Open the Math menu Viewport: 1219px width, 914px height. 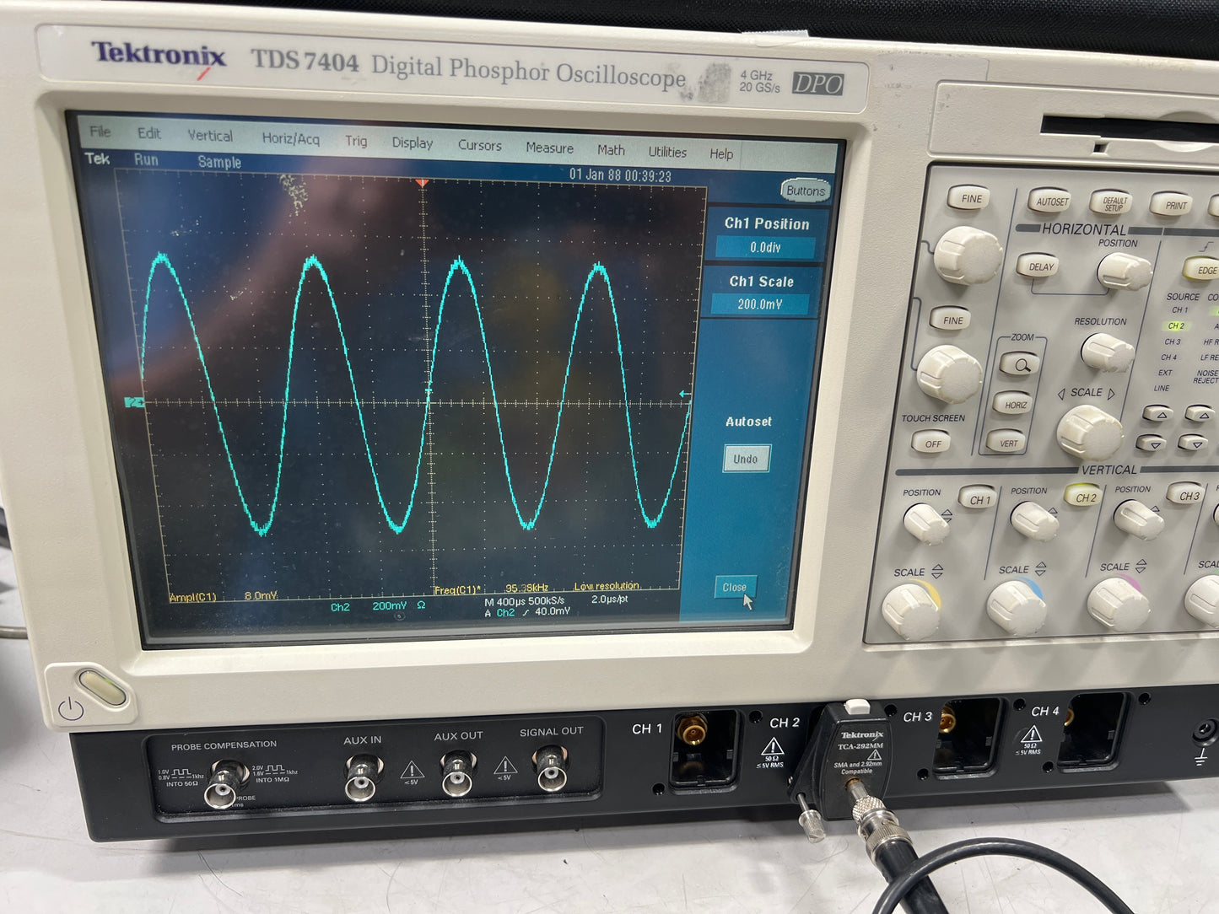click(611, 150)
